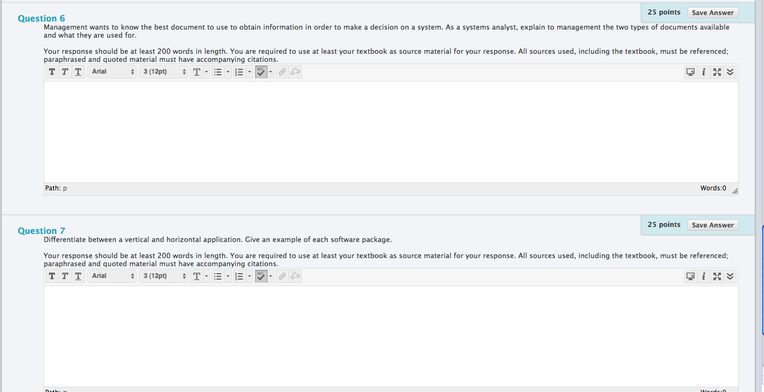Click the info help icon in Question 7 toolbar

704,276
